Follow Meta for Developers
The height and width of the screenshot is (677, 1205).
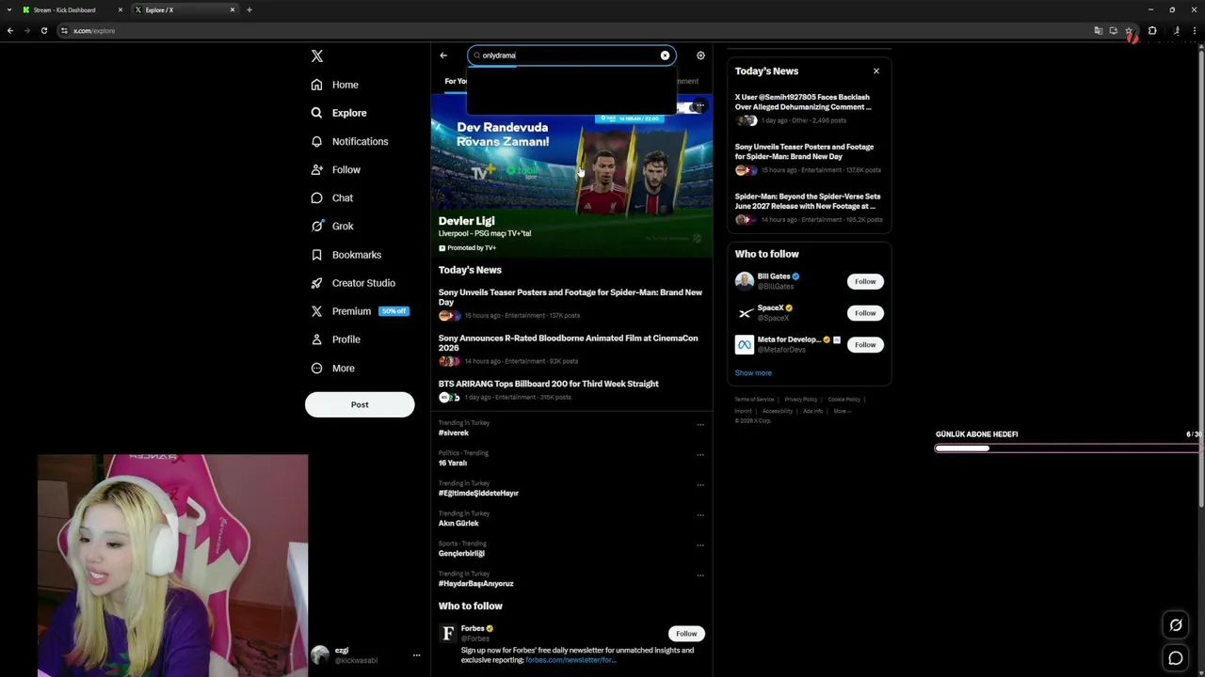pos(865,345)
